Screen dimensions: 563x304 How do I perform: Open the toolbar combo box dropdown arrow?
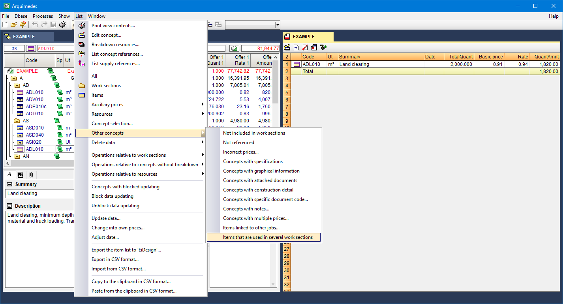click(x=278, y=25)
